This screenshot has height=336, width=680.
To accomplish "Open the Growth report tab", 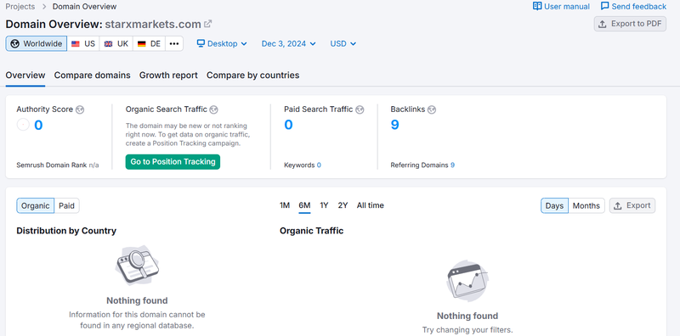I will pyautogui.click(x=168, y=76).
